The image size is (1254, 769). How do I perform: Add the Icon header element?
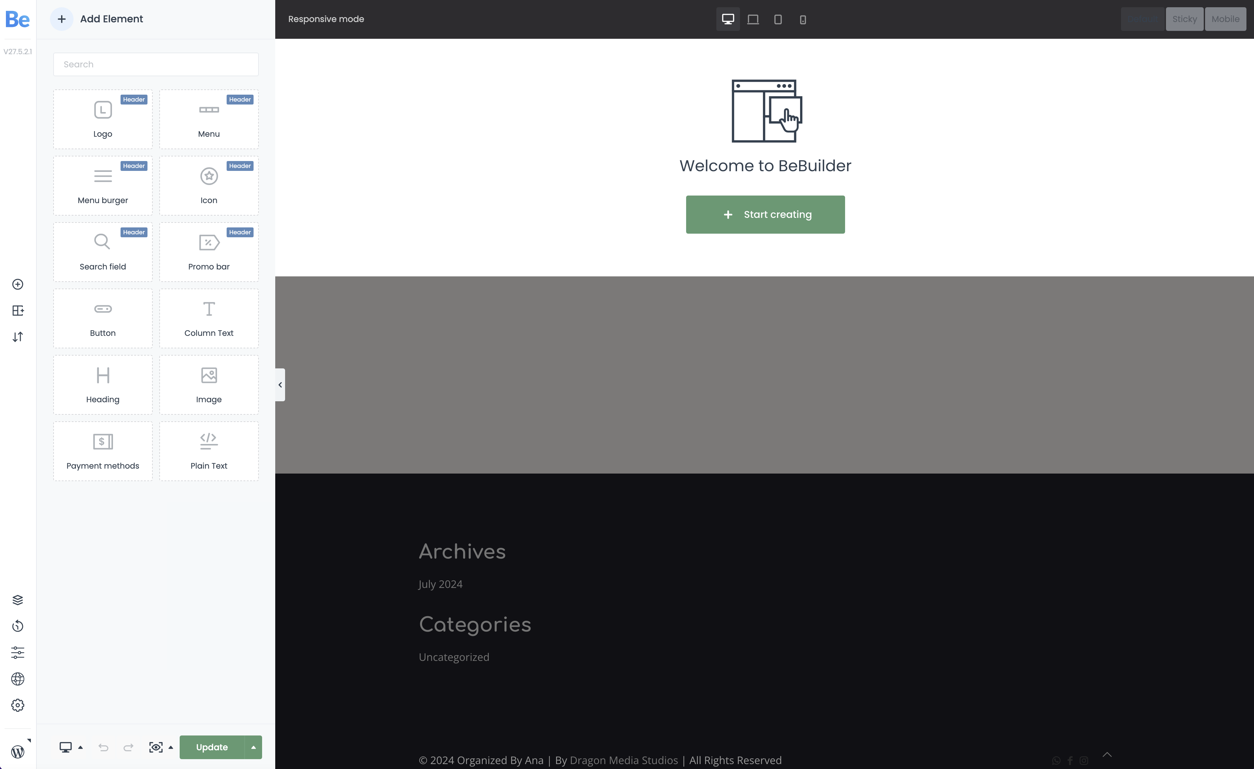(209, 186)
